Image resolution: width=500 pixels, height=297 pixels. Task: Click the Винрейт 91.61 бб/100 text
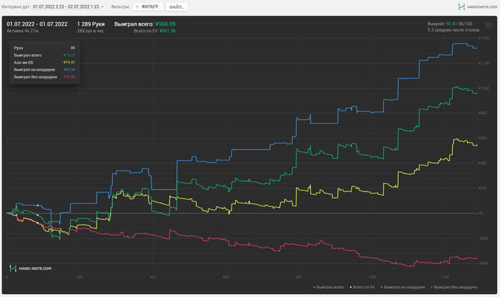tap(450, 24)
